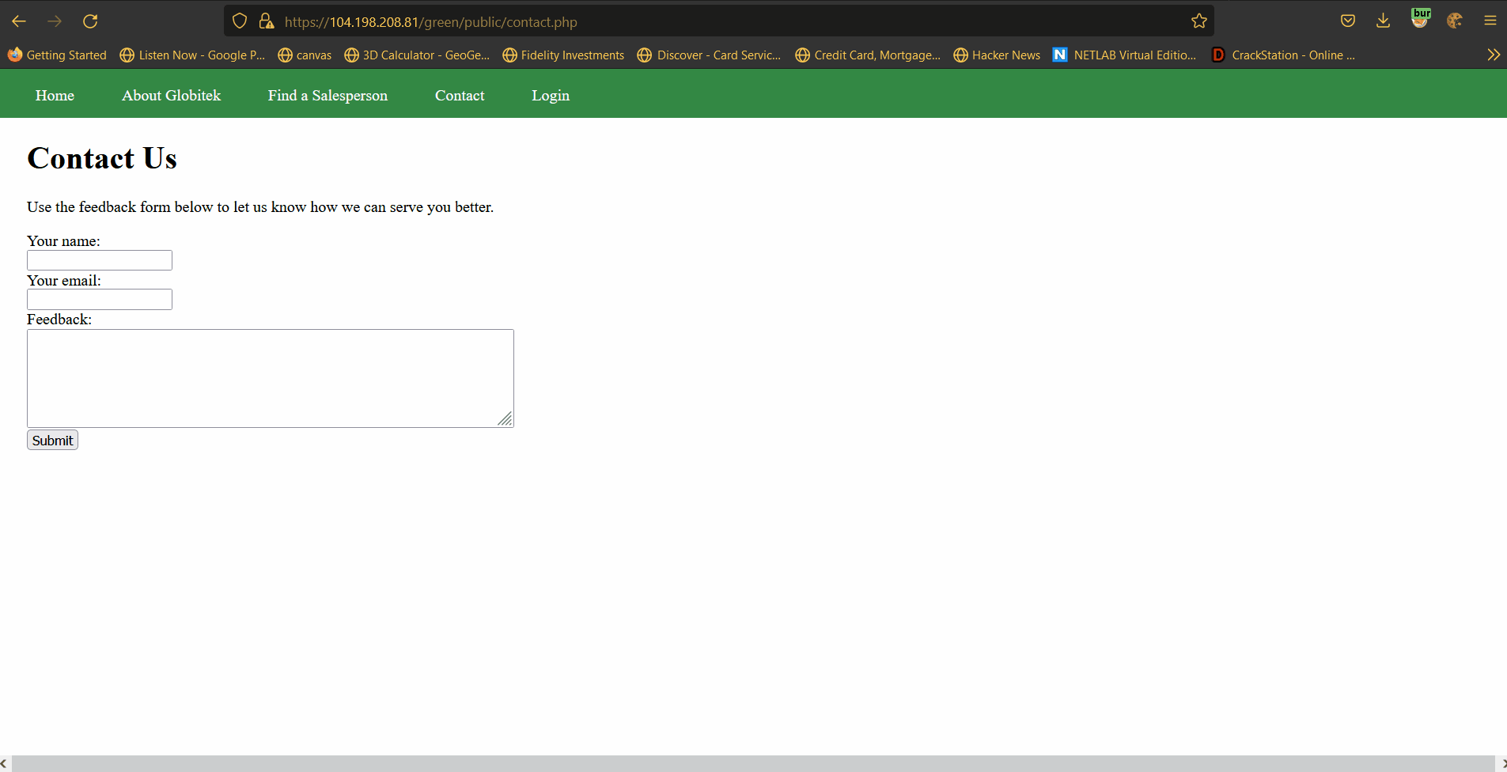Screen dimensions: 1507x772
Task: Open the Fidelity Investments bookmark
Action: [x=563, y=55]
